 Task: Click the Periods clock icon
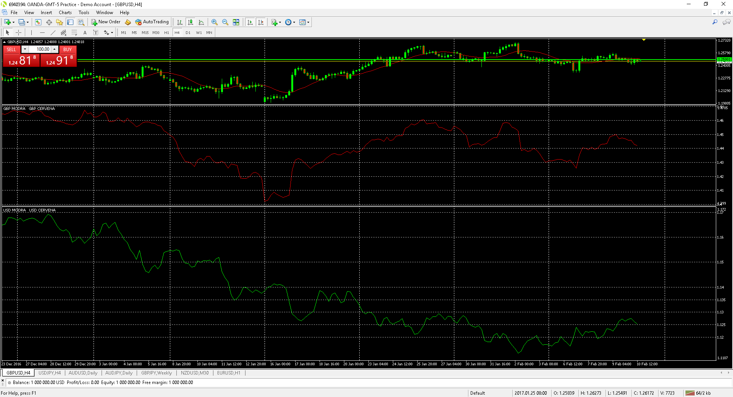point(288,22)
